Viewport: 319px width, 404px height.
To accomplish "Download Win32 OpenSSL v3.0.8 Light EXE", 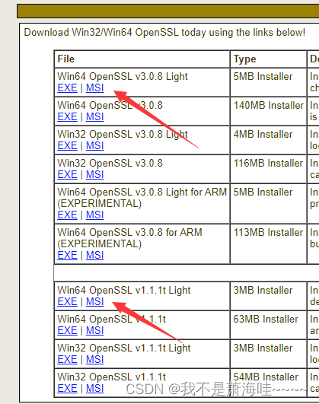I will pyautogui.click(x=67, y=145).
